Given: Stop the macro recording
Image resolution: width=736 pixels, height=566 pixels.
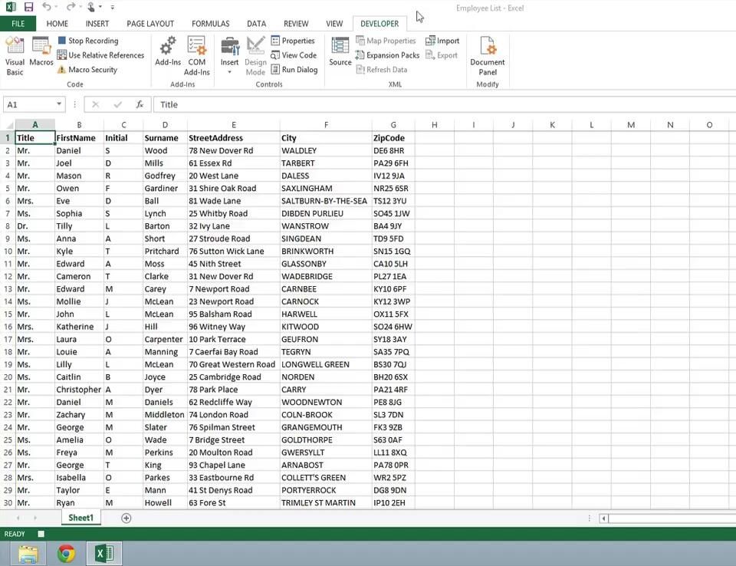Looking at the screenshot, I should click(x=87, y=41).
